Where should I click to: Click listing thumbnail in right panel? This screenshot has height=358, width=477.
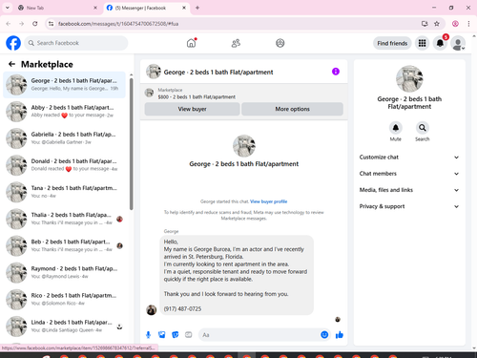coord(409,78)
